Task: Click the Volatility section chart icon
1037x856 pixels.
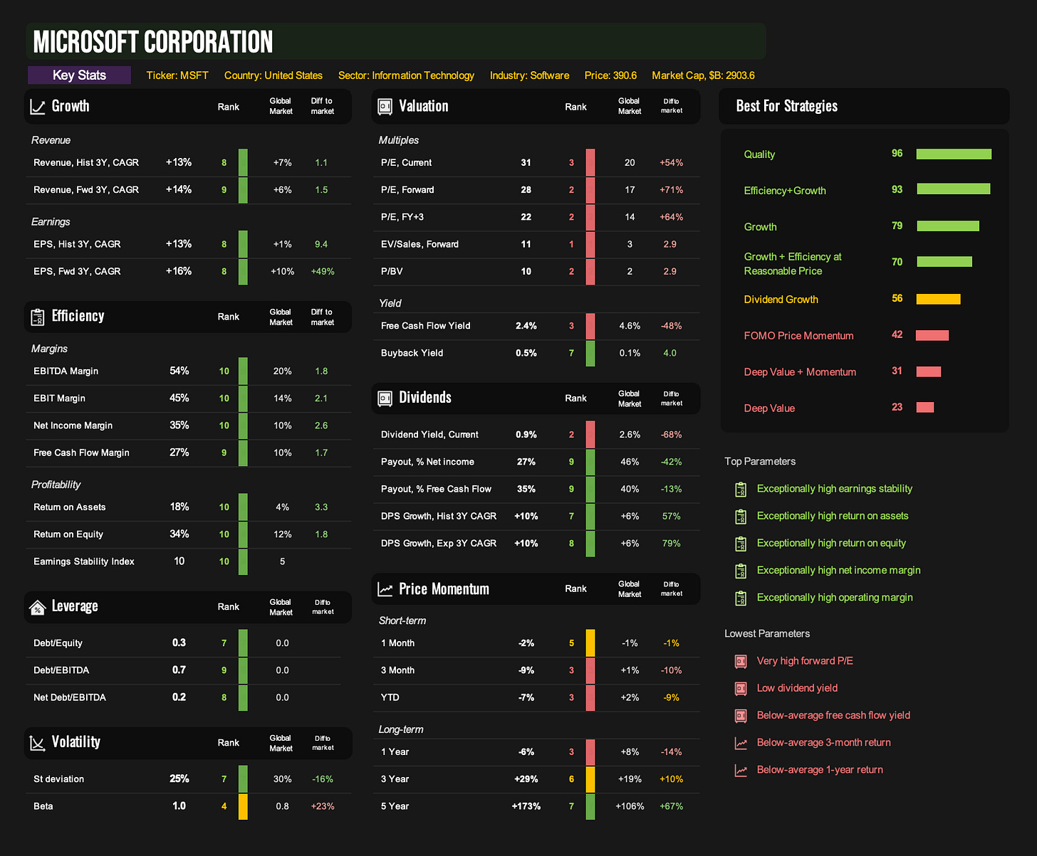Action: pos(38,743)
